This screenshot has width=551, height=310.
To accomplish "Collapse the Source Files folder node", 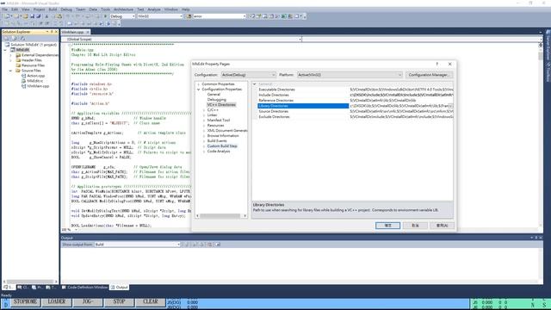I will pyautogui.click(x=10, y=71).
